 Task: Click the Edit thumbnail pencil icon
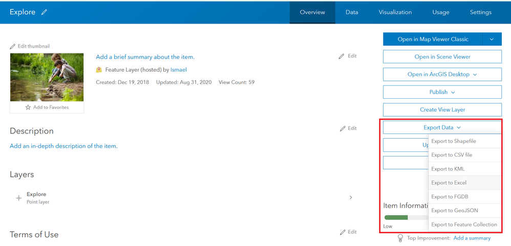coord(13,46)
